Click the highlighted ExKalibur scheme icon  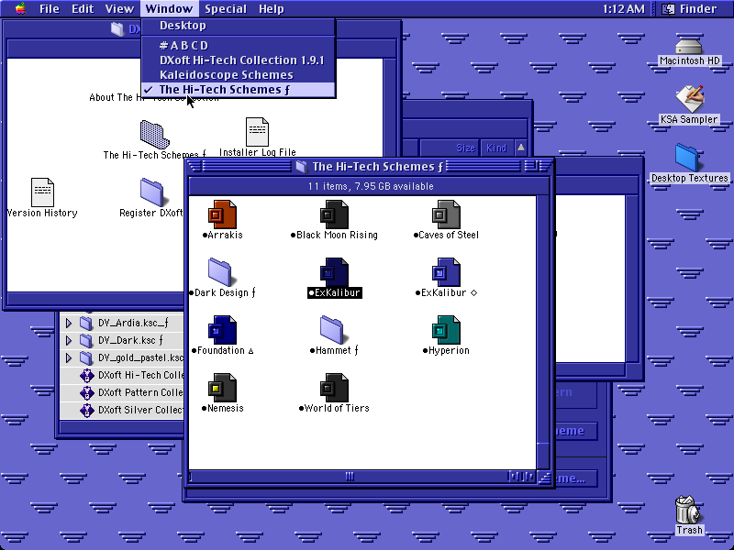point(334,272)
